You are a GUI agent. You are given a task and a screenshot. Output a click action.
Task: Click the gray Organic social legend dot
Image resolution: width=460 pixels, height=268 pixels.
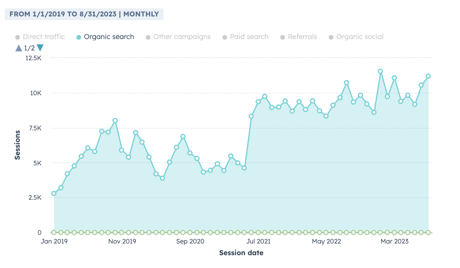[331, 37]
